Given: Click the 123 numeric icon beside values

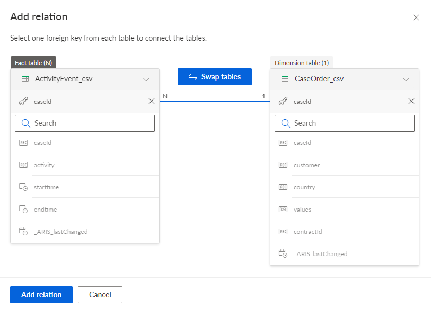Looking at the screenshot, I should click(x=283, y=210).
